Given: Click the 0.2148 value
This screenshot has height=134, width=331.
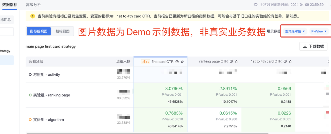Looking at the screenshot, I should click(x=286, y=126).
